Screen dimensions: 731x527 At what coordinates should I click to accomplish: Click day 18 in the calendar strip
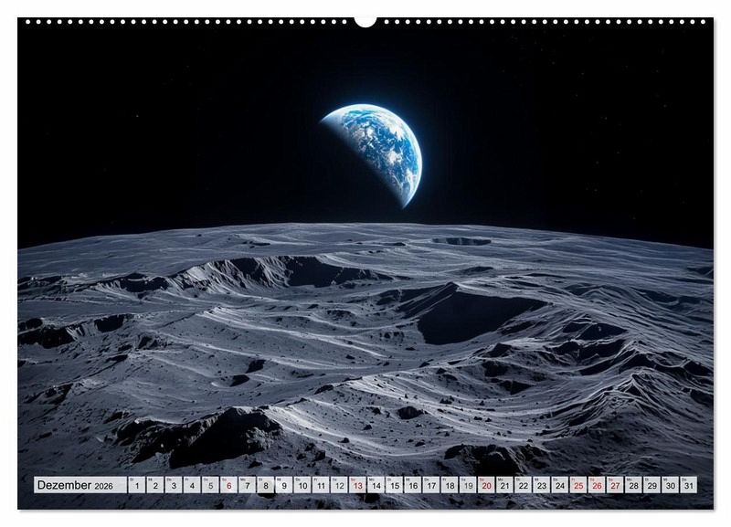[449, 486]
